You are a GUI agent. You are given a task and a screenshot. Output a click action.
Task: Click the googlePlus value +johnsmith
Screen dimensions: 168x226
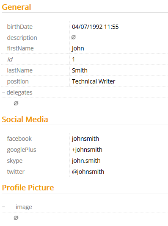[87, 150]
